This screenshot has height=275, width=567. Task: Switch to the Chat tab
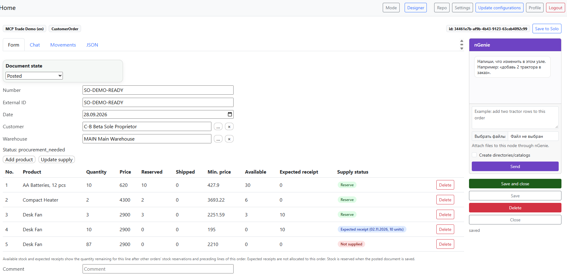click(35, 45)
